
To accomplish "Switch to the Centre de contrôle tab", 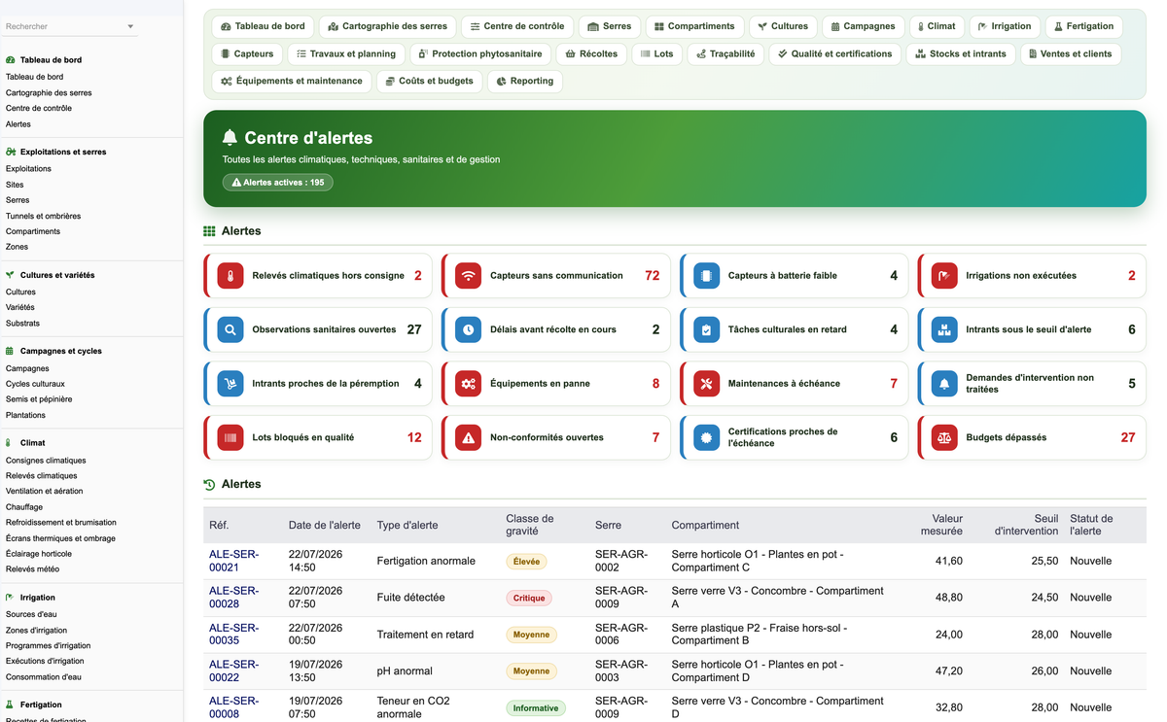I will (516, 26).
